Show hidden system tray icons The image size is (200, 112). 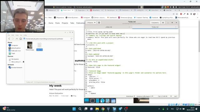pyautogui.click(x=159, y=109)
